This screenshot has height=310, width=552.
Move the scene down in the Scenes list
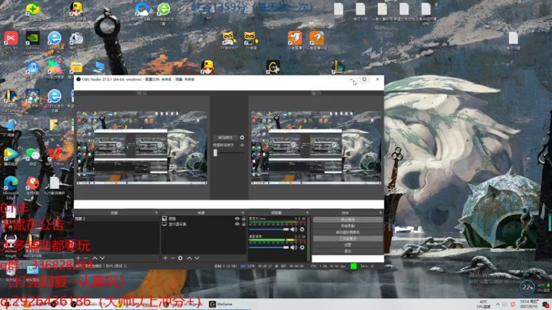coord(102,258)
